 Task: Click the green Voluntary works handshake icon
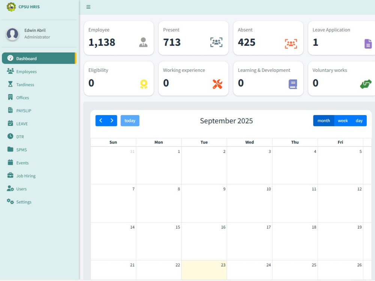[x=366, y=84]
